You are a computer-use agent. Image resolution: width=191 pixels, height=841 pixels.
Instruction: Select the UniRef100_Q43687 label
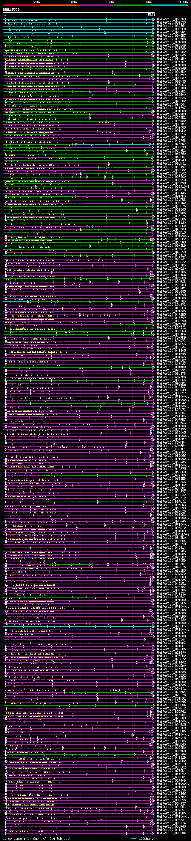point(171,157)
